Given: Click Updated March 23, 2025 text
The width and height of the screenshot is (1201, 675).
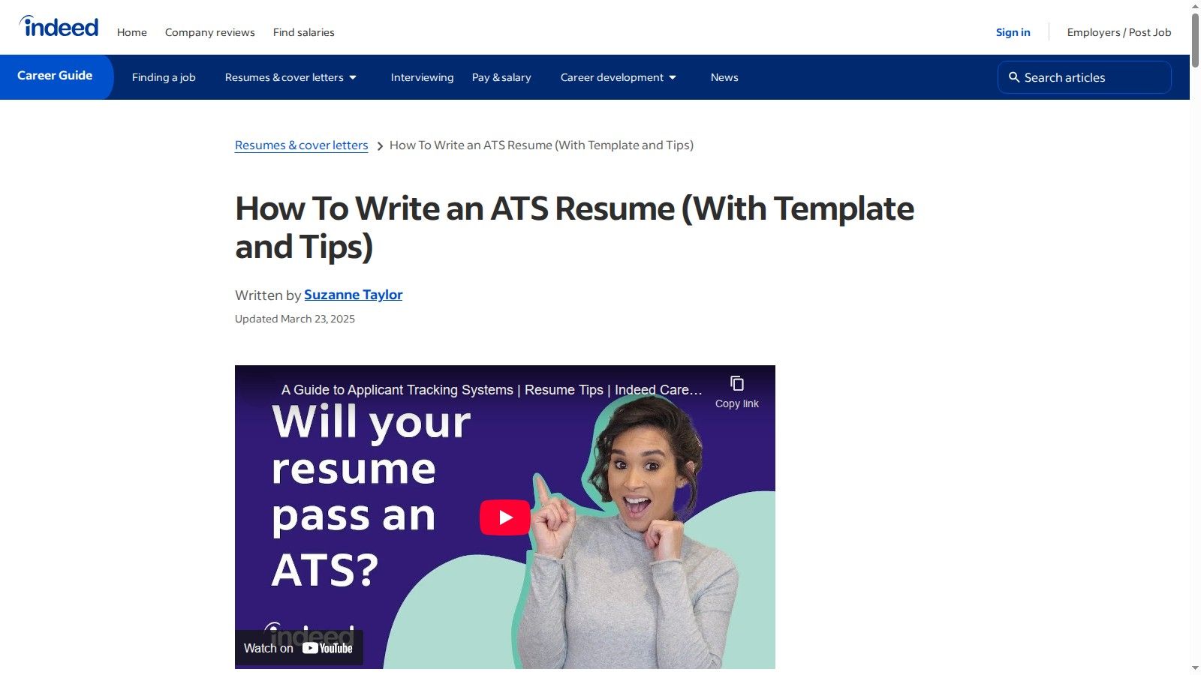Looking at the screenshot, I should pyautogui.click(x=295, y=319).
